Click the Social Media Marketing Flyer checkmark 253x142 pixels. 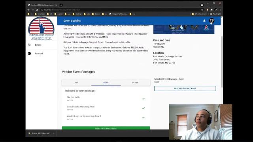click(143, 108)
